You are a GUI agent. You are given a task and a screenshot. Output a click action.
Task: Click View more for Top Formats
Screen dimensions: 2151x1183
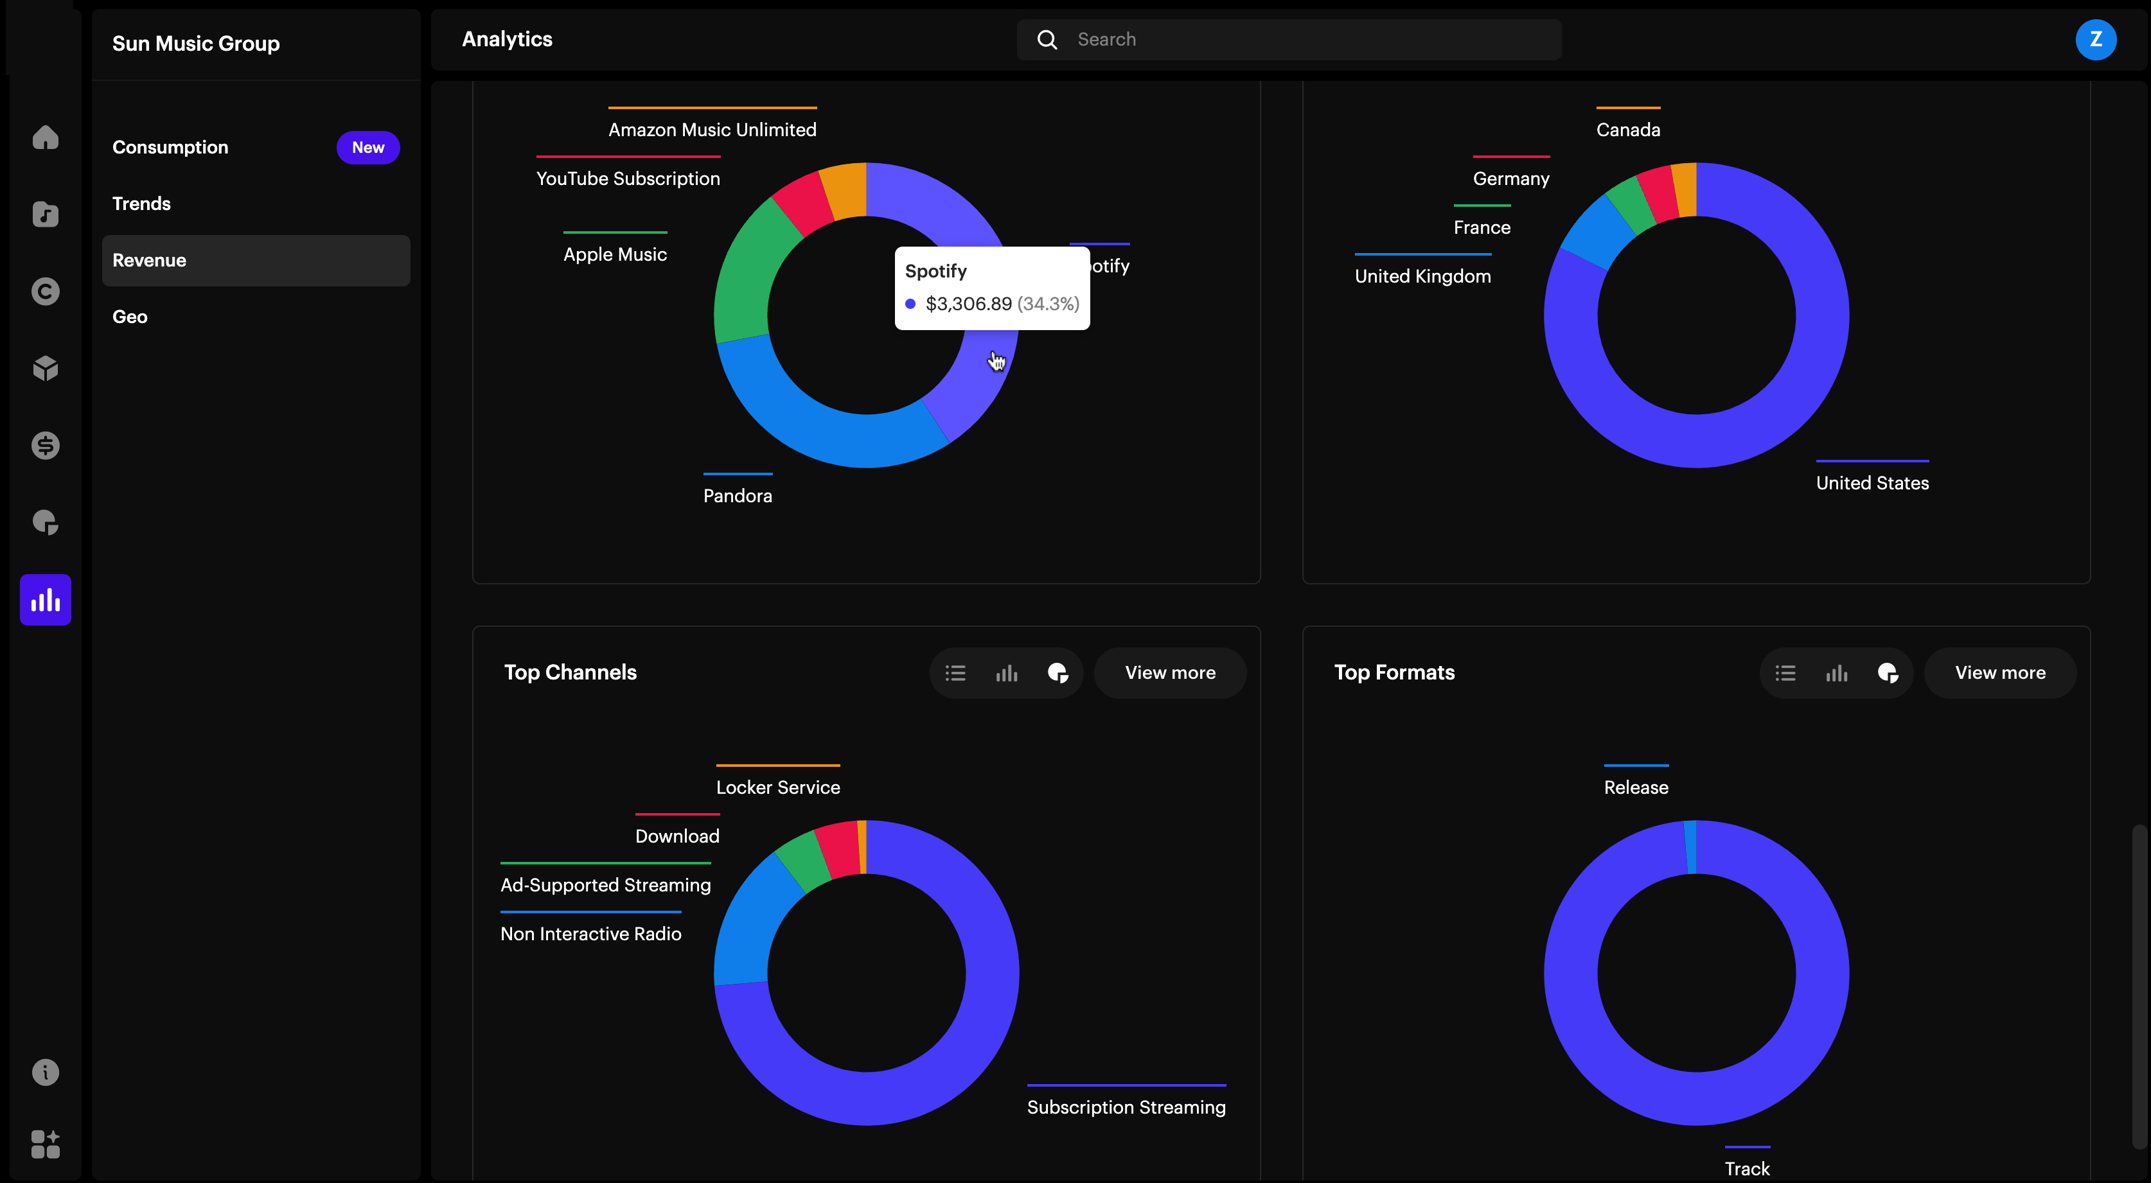[2000, 672]
